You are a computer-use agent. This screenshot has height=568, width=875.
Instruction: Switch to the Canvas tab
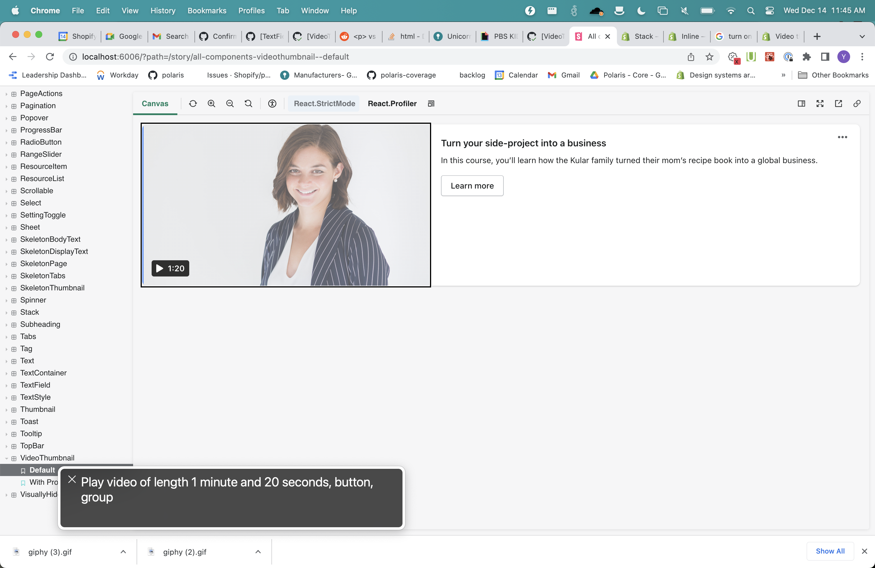155,104
